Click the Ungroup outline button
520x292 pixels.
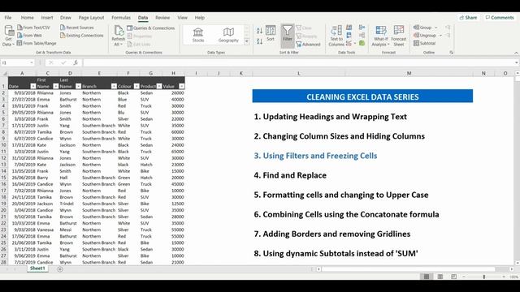pos(427,36)
